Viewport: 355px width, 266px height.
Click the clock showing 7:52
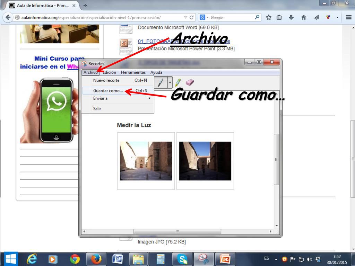point(337,257)
